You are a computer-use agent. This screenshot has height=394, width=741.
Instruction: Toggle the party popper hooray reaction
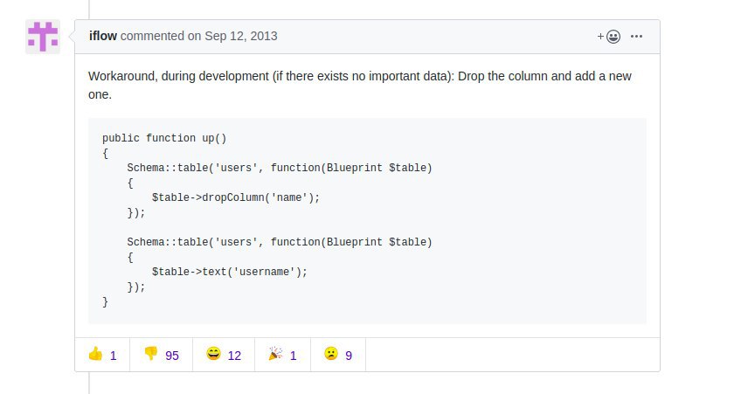[x=282, y=355]
